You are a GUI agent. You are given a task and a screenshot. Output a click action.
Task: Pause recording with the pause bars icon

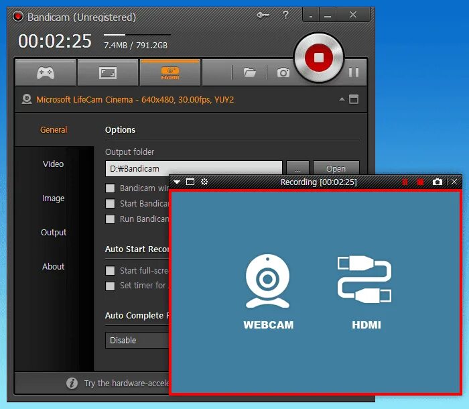click(354, 72)
